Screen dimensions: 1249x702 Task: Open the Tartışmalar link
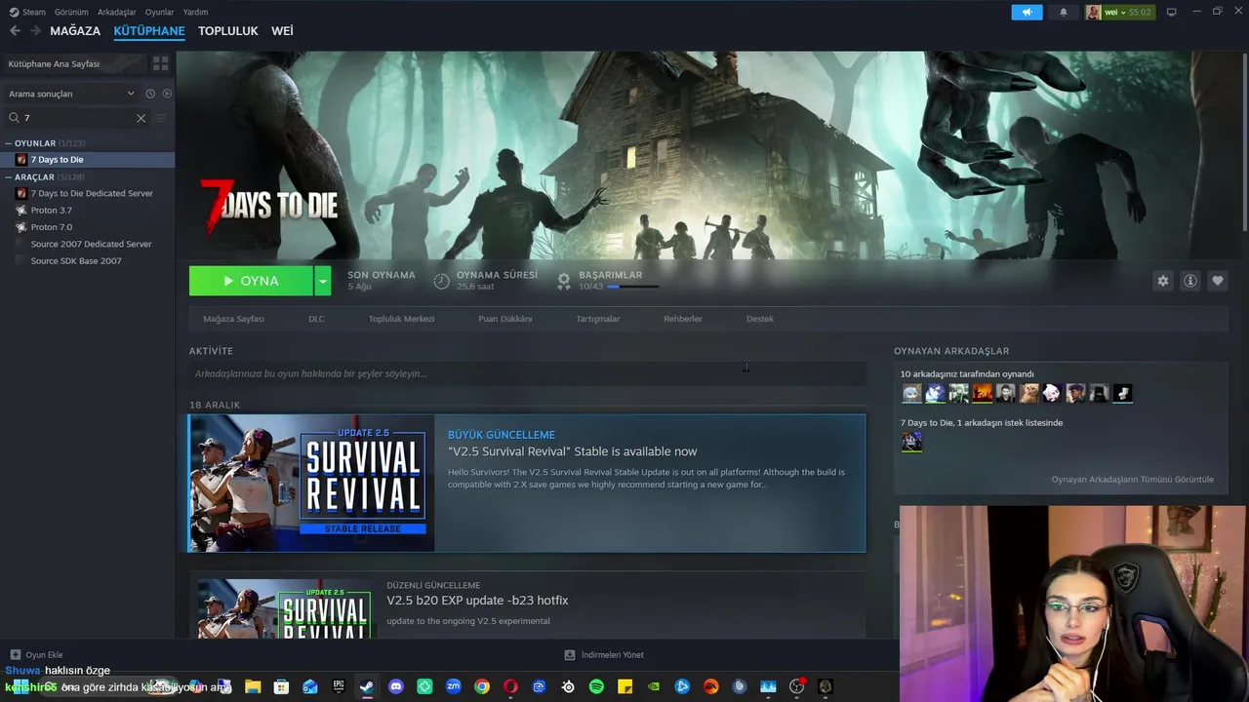(597, 319)
